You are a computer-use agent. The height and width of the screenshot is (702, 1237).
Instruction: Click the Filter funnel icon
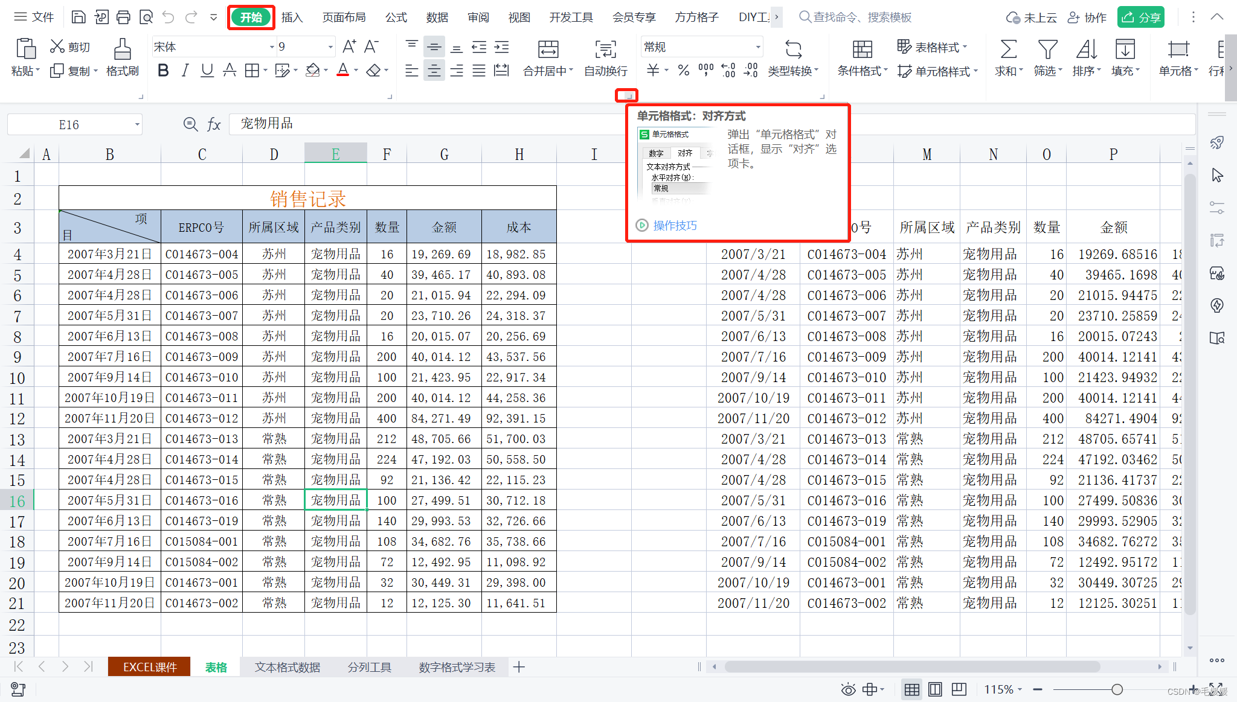(x=1047, y=49)
